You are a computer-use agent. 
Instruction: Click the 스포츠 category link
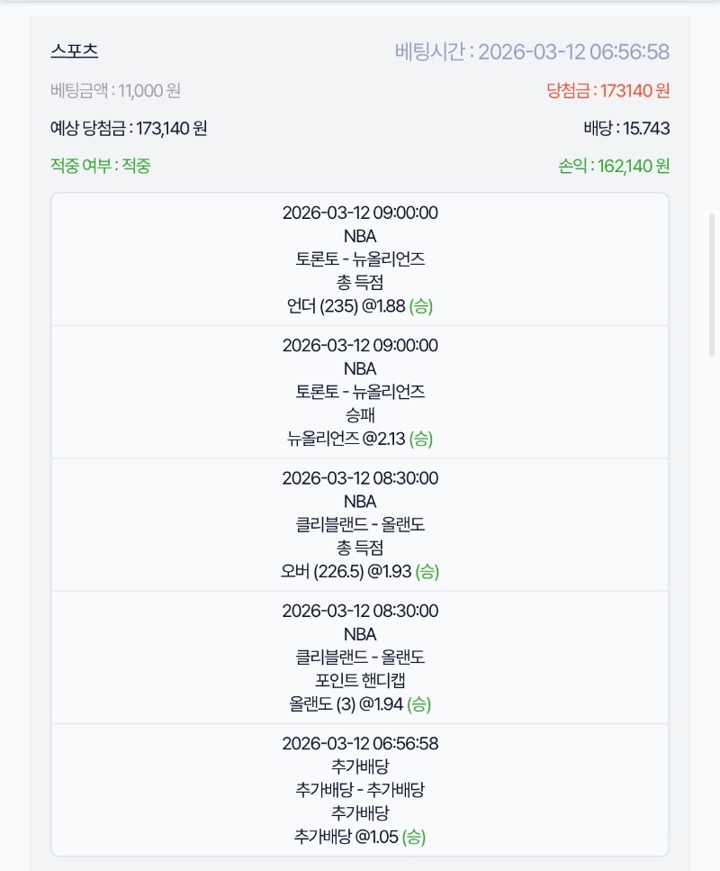coord(74,51)
